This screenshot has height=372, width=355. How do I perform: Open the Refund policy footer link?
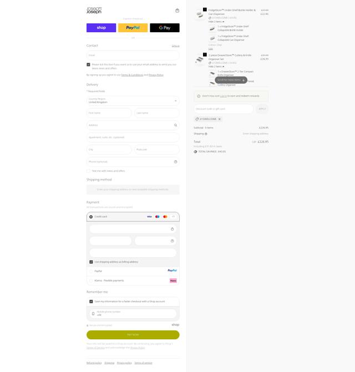point(94,363)
